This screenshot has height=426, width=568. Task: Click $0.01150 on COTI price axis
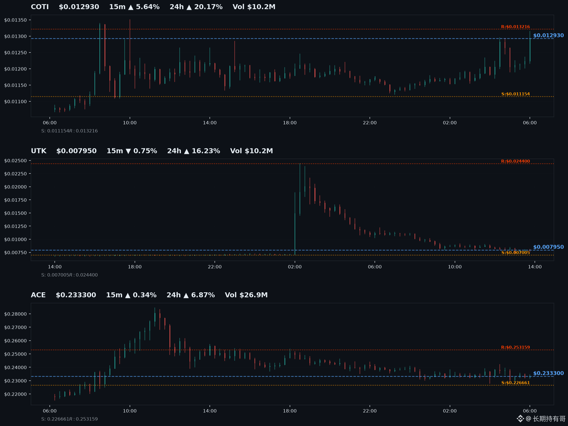15,85
